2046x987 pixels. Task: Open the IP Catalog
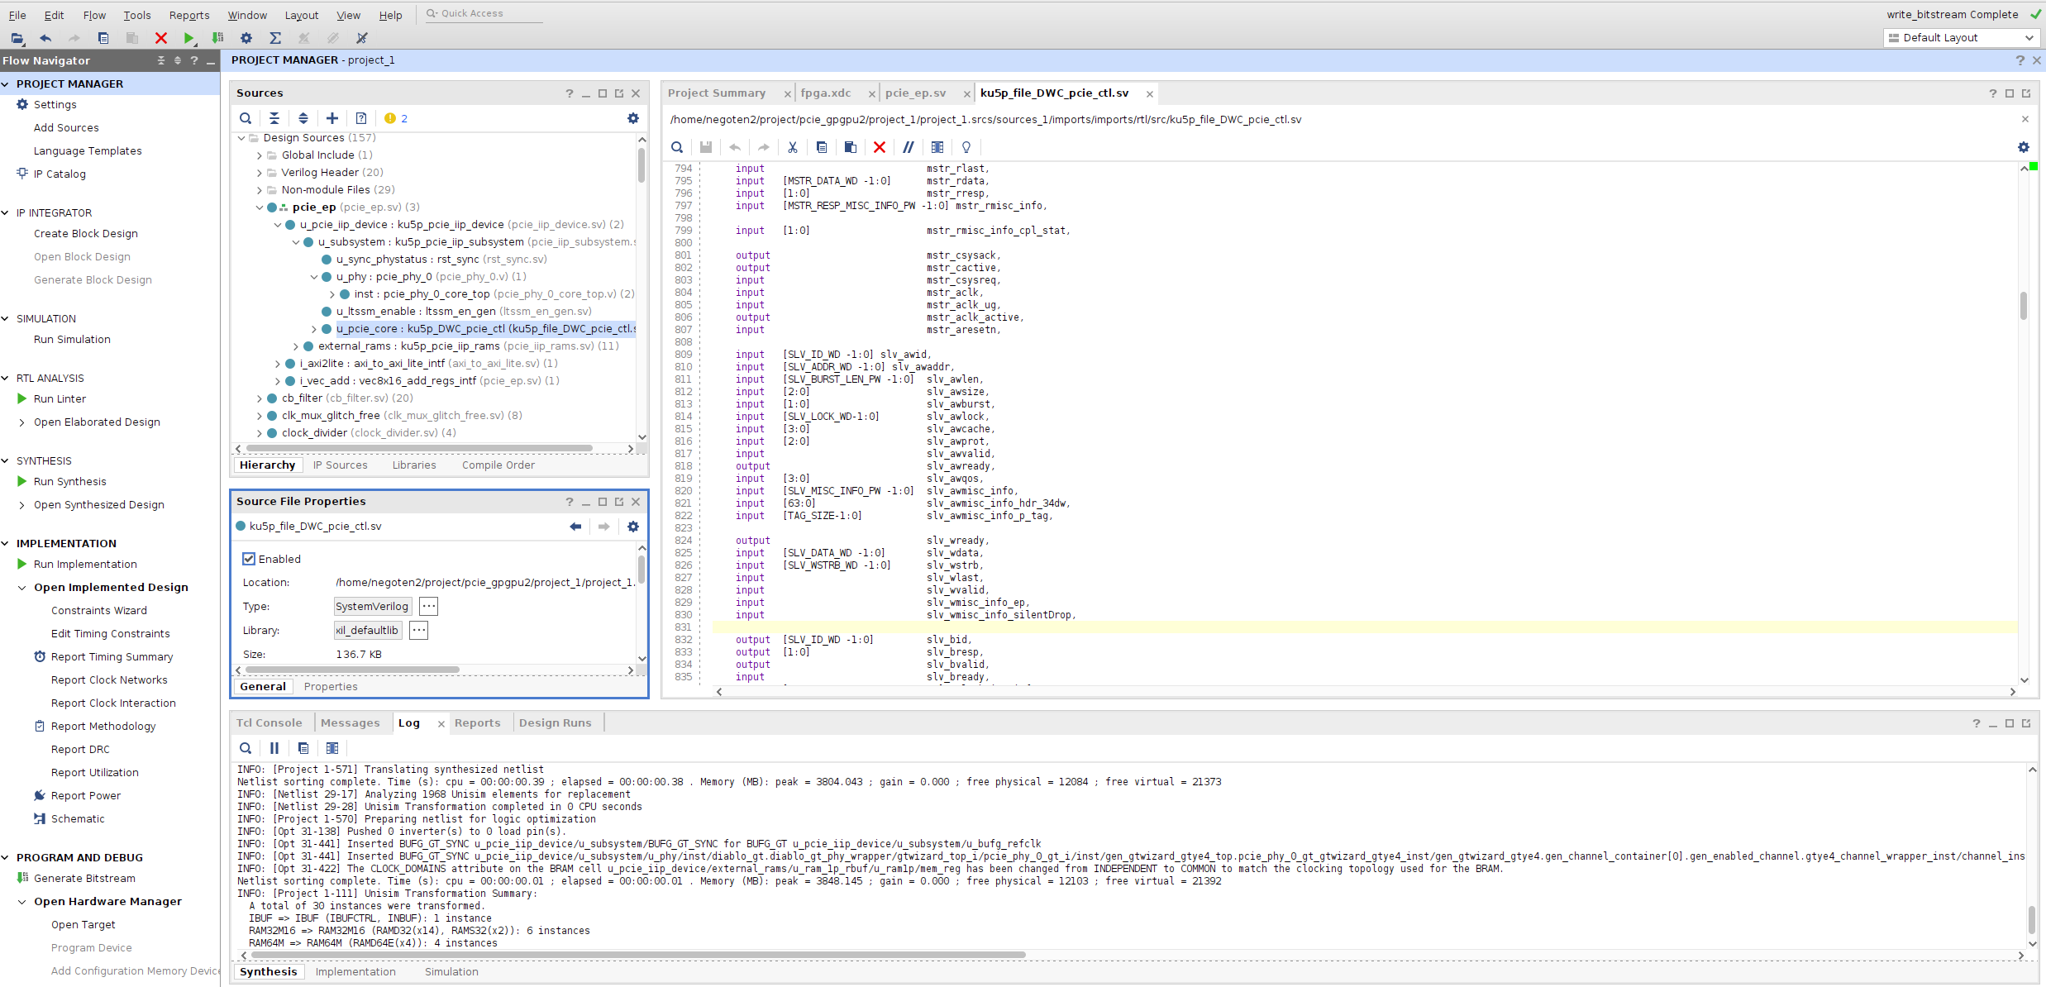[x=60, y=174]
